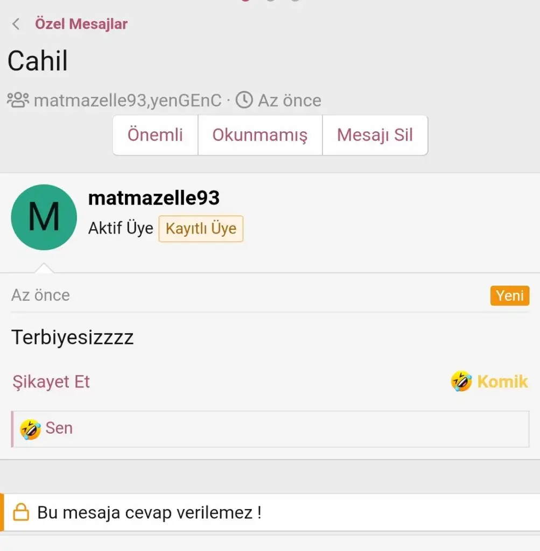Image resolution: width=540 pixels, height=551 pixels.
Task: Toggle the Komik reaction
Action: 502,382
